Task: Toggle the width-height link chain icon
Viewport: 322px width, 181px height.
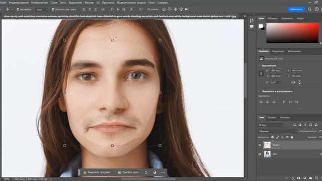Action: 261,73
